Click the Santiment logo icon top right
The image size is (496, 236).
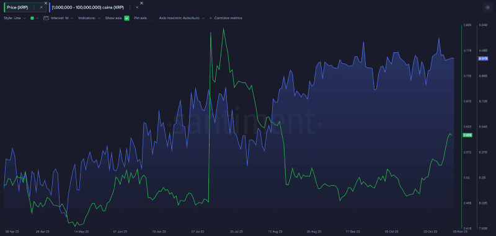coord(487,7)
